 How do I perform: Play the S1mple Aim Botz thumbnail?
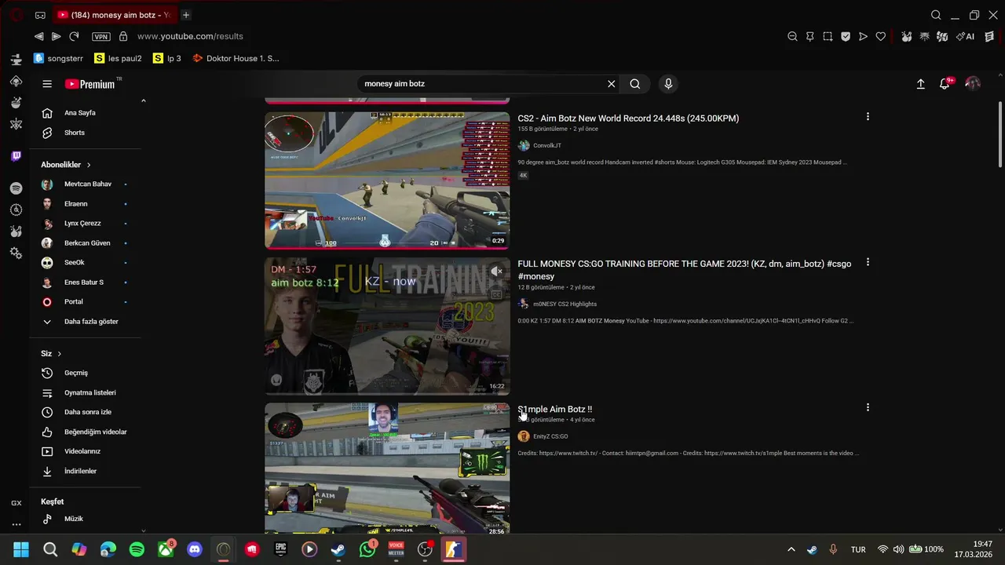point(387,469)
